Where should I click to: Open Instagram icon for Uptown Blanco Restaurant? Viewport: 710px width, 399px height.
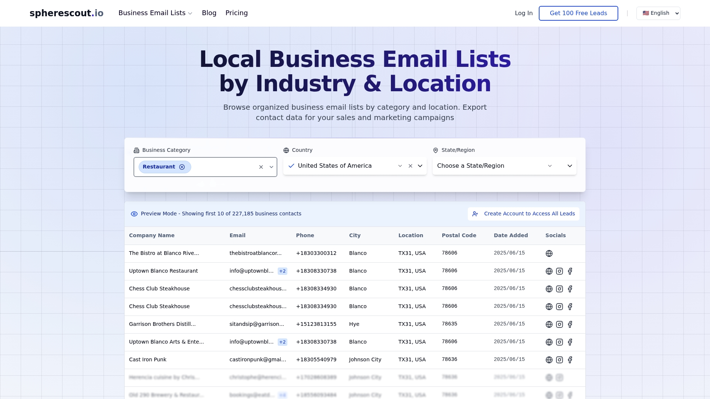pyautogui.click(x=559, y=271)
